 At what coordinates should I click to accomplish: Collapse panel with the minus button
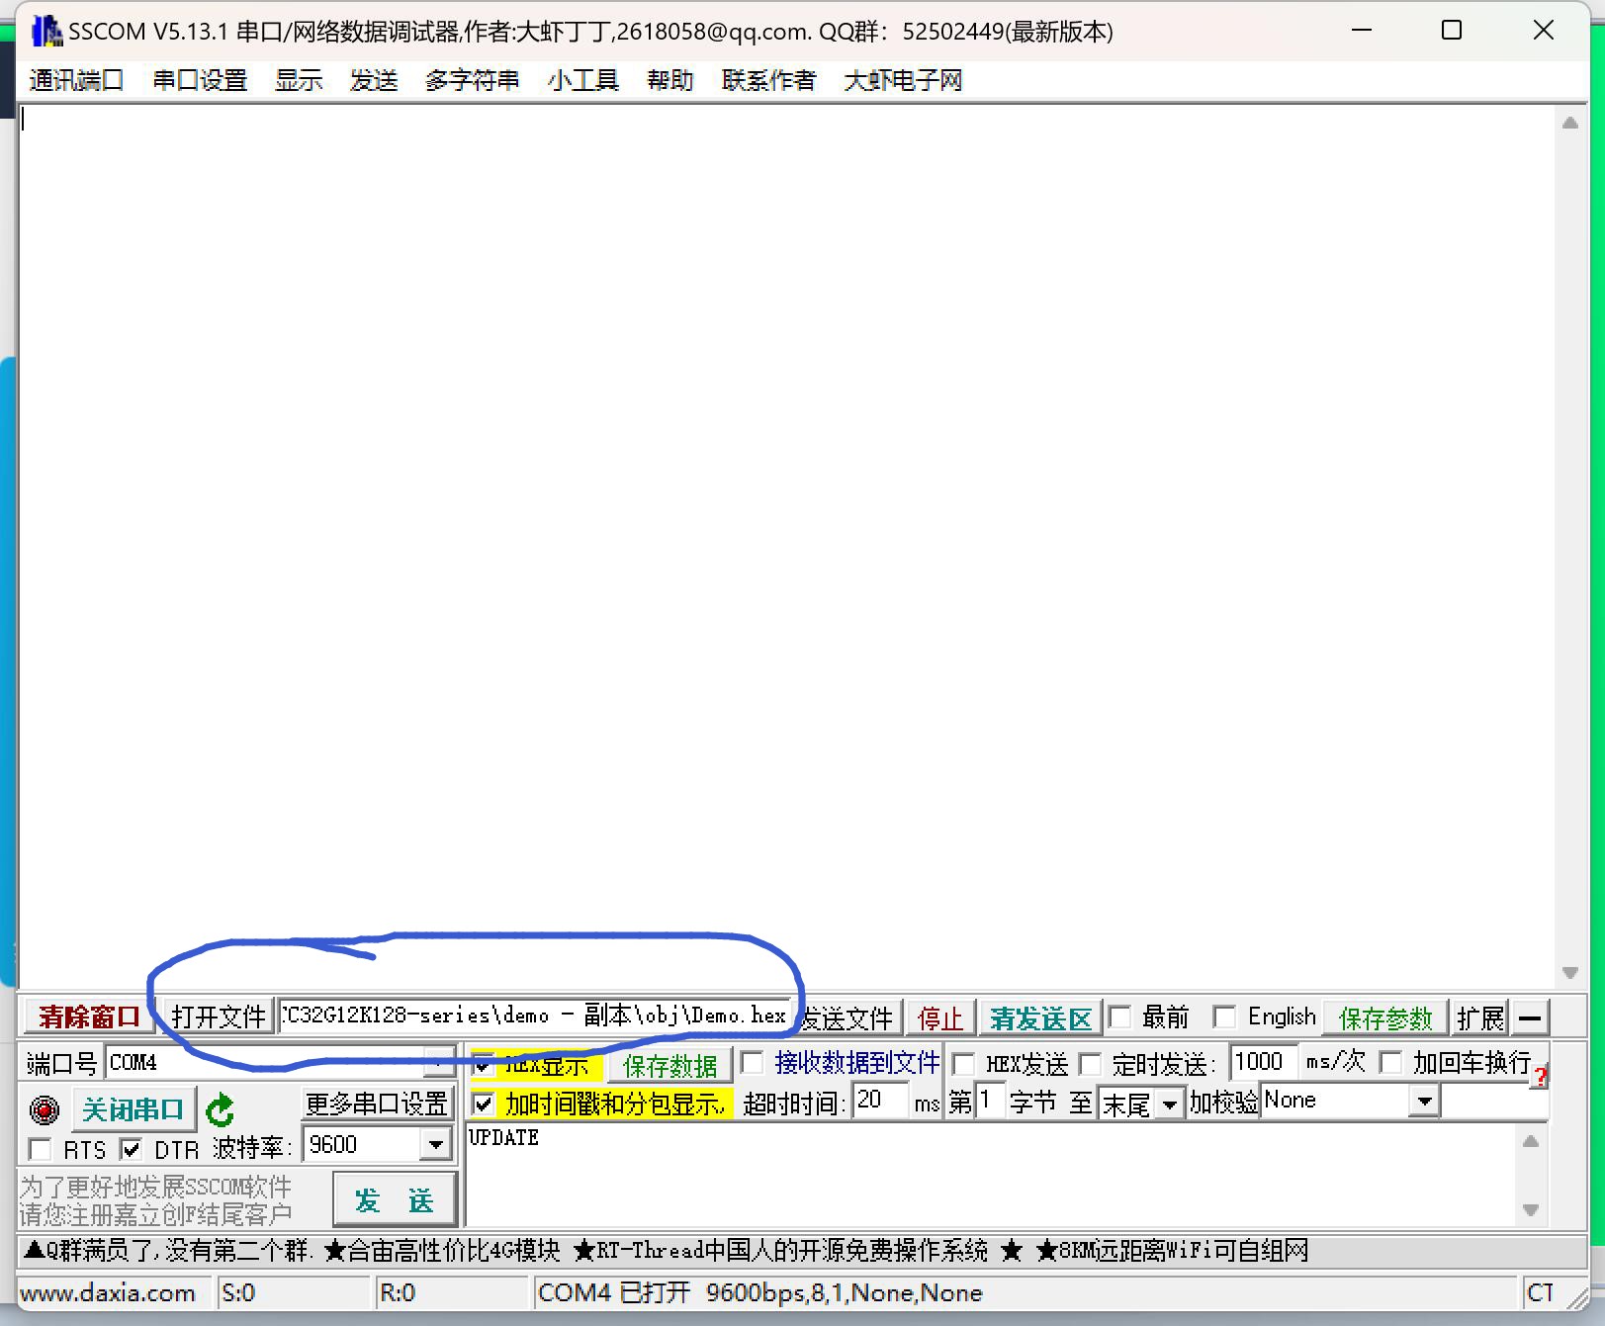pyautogui.click(x=1529, y=1017)
